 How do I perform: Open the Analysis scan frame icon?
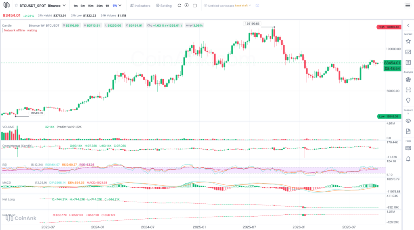tap(408, 90)
